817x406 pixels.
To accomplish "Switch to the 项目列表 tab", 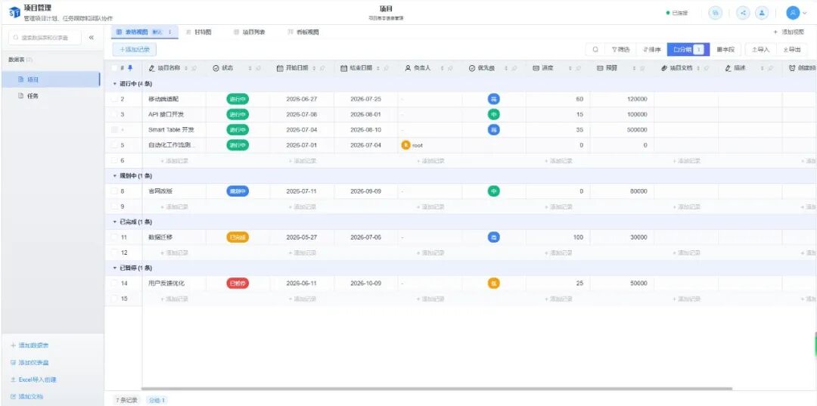I will click(x=249, y=33).
